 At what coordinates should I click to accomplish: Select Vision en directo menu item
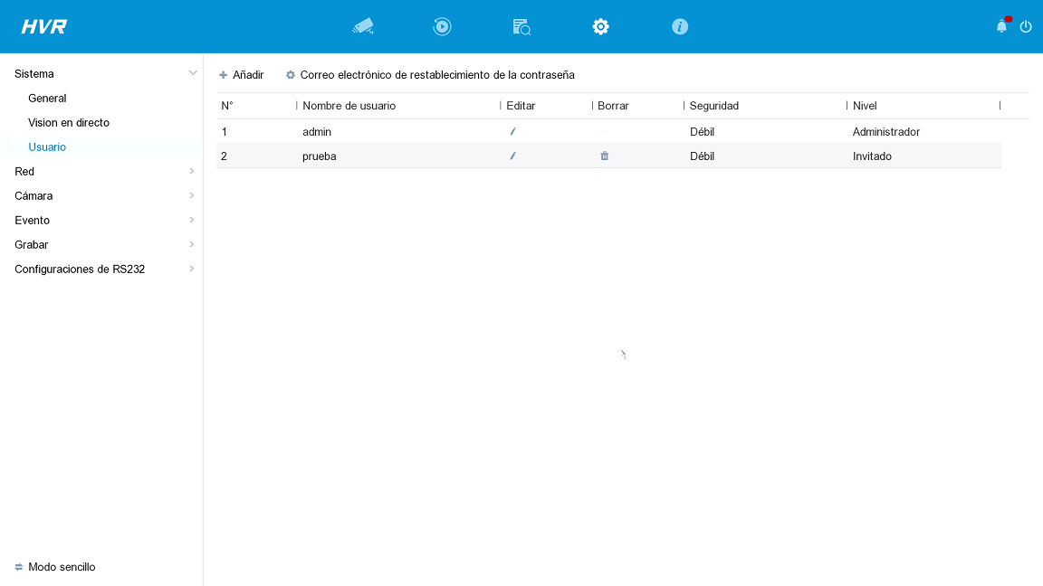[x=69, y=123]
